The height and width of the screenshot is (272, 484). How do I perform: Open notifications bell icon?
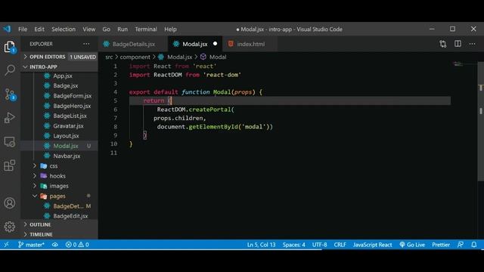click(x=474, y=245)
